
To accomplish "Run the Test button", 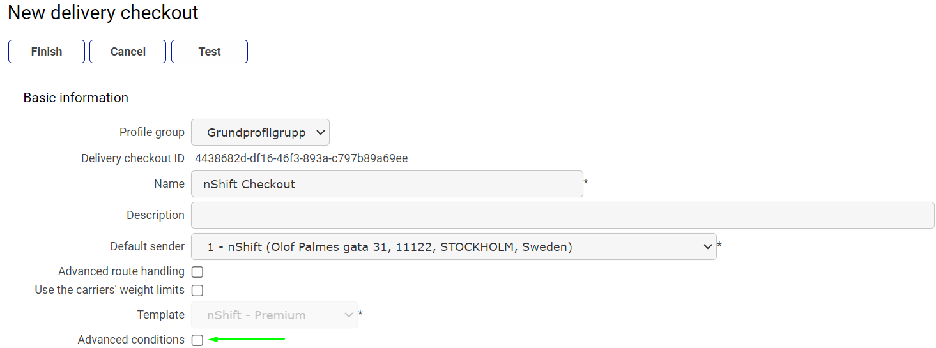I will (x=209, y=52).
